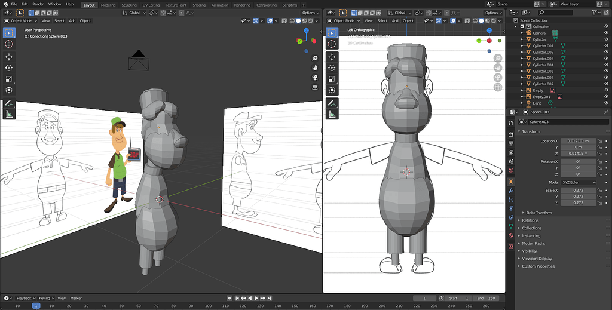The image size is (612, 310).
Task: Select the Rotate tool in left viewport
Action: point(8,68)
